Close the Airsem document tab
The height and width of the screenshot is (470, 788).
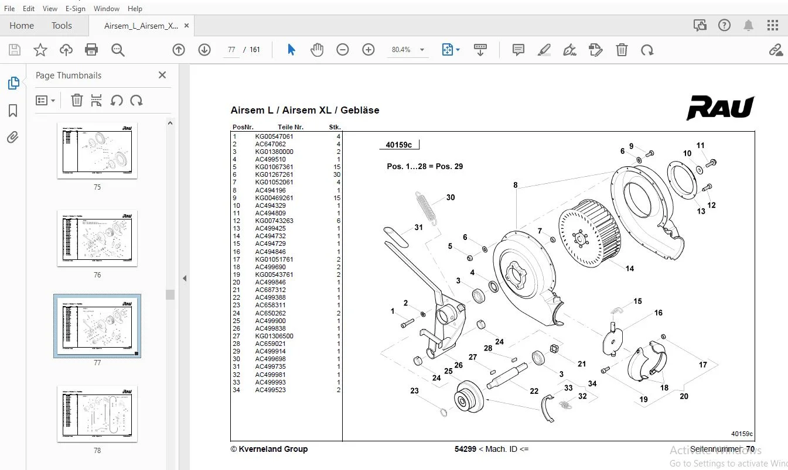186,26
